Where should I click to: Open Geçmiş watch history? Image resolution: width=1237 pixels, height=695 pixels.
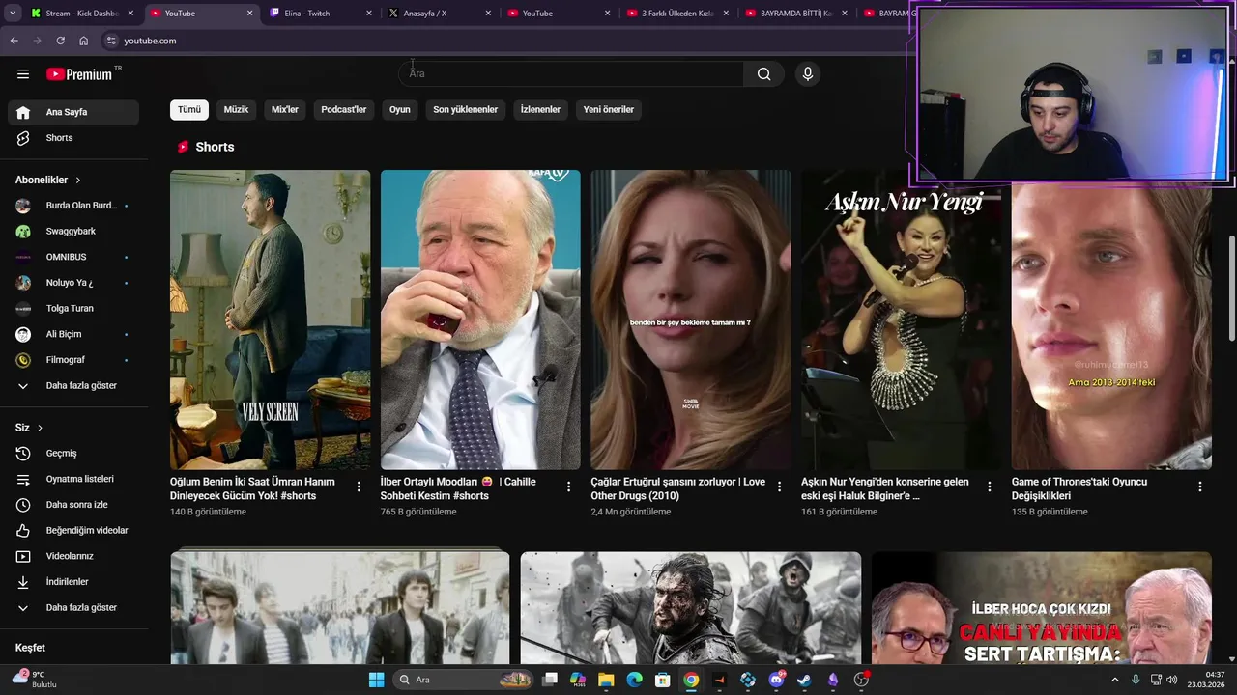[73, 454]
